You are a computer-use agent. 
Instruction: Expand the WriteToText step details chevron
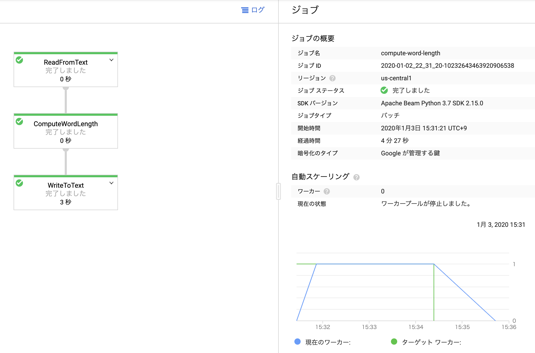[x=111, y=183]
